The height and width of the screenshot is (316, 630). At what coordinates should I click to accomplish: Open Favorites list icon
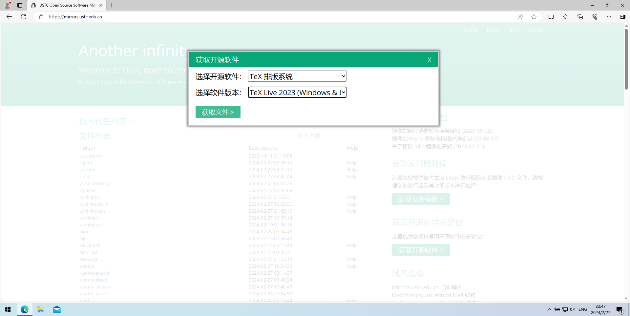tap(566, 17)
